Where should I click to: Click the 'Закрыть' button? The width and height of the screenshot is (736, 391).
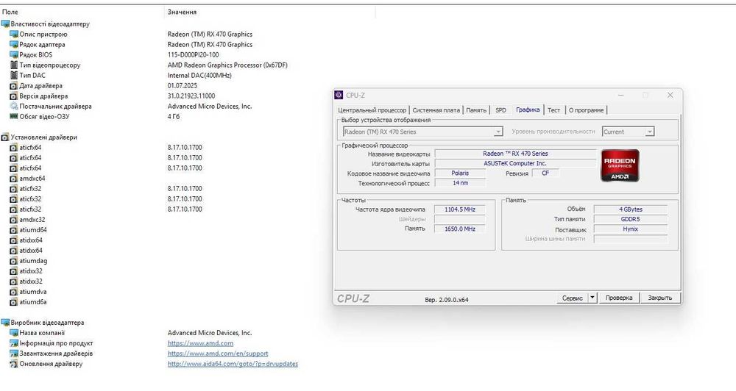[x=660, y=298]
